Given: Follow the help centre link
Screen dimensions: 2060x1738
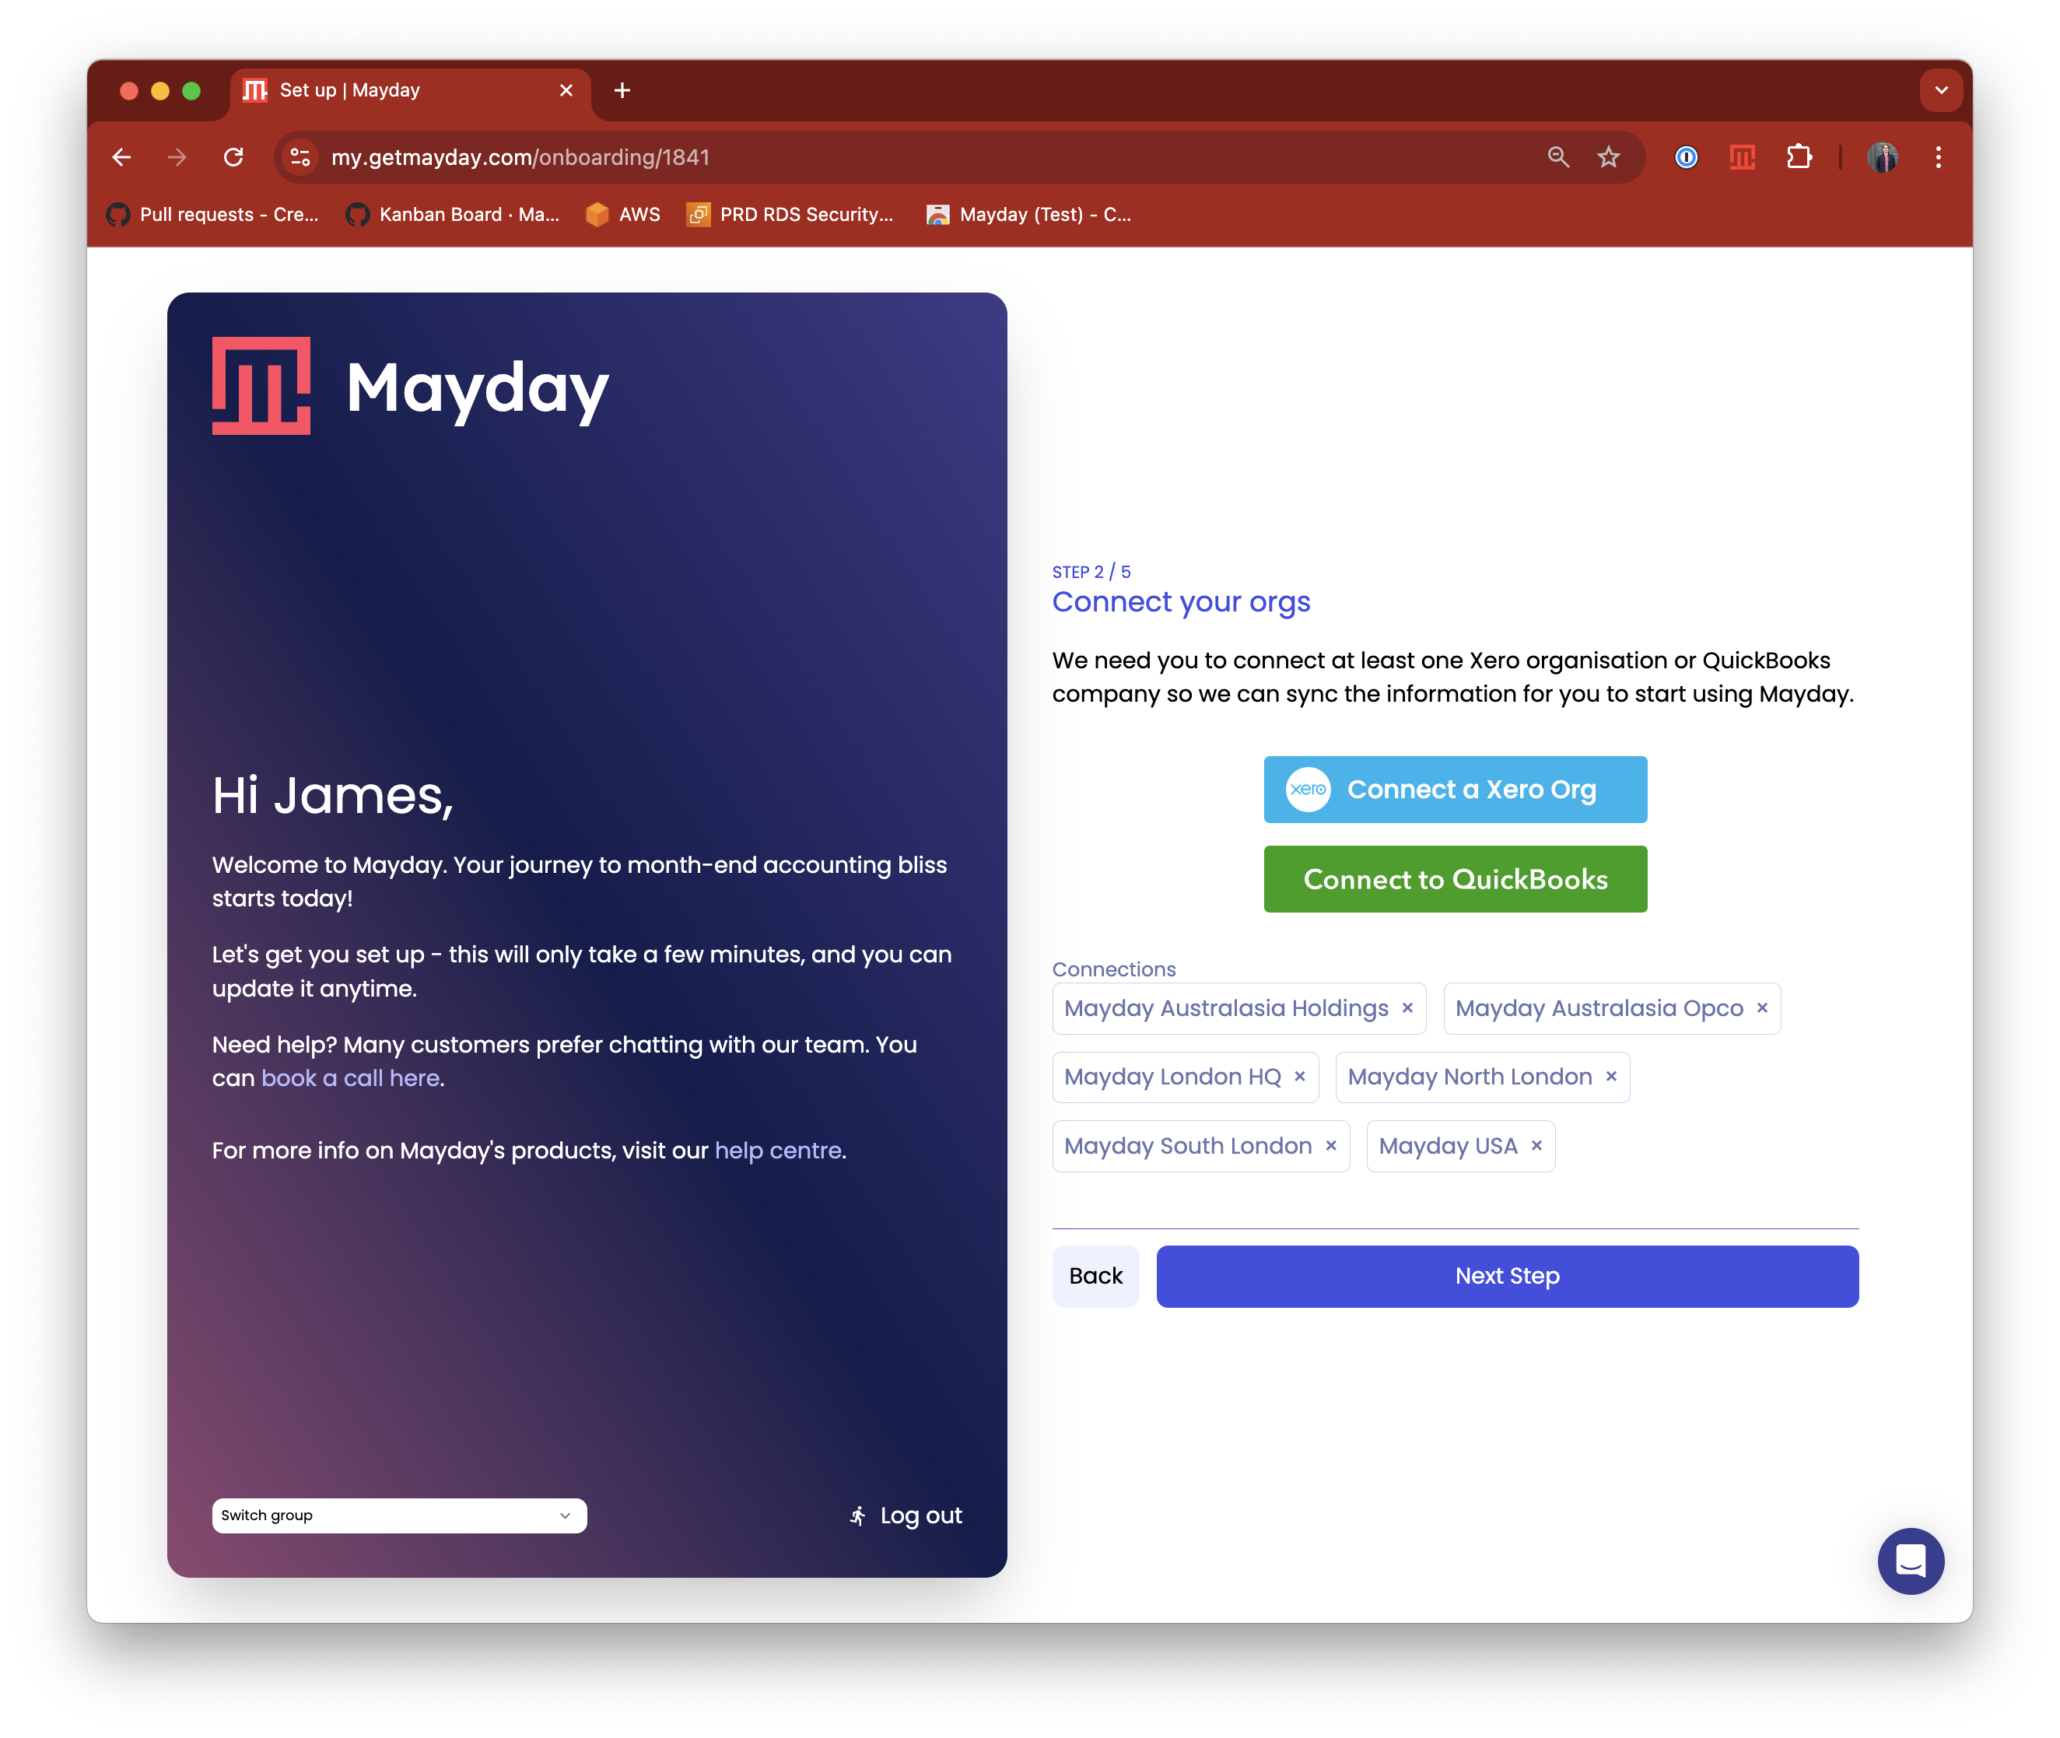Looking at the screenshot, I should [777, 1151].
